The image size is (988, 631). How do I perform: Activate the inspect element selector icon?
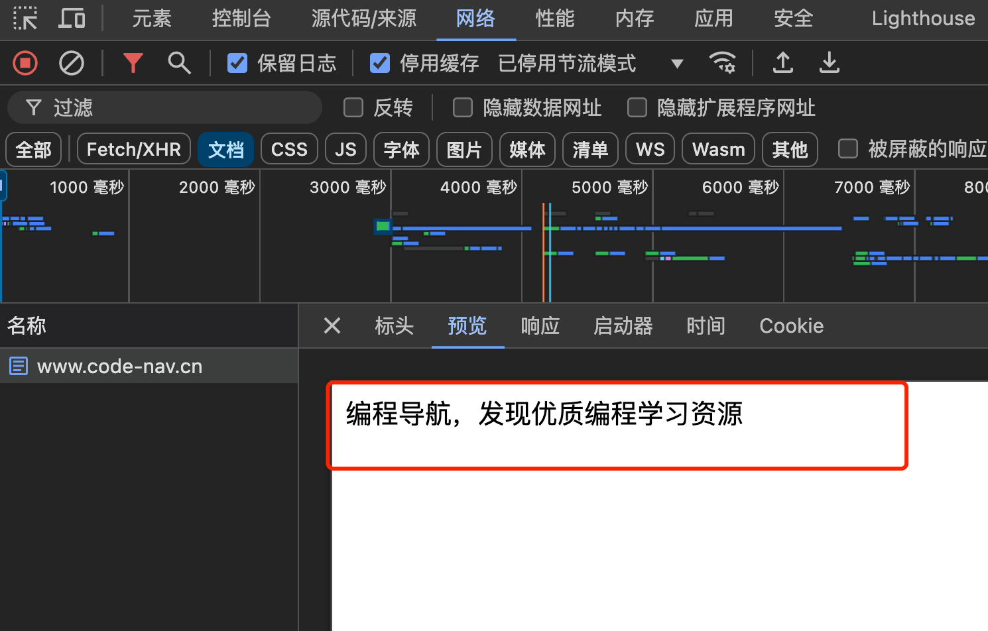(25, 18)
